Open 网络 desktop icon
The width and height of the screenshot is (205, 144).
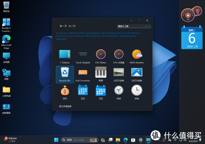point(6,74)
